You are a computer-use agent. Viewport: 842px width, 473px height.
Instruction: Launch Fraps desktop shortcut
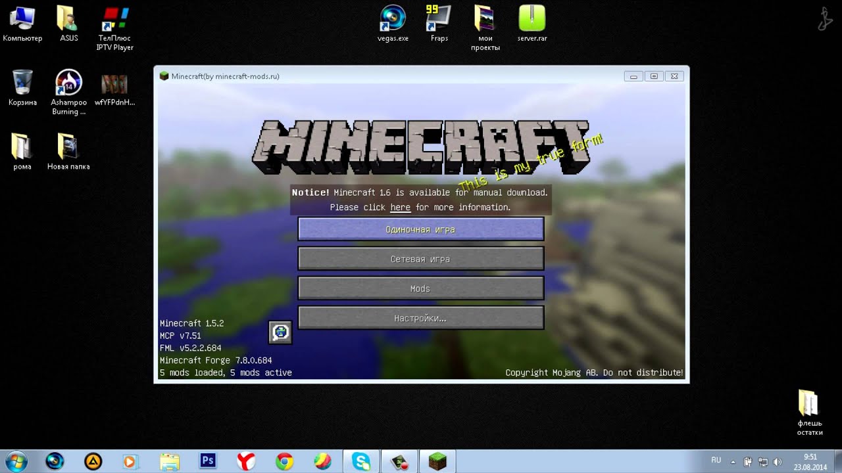click(439, 24)
